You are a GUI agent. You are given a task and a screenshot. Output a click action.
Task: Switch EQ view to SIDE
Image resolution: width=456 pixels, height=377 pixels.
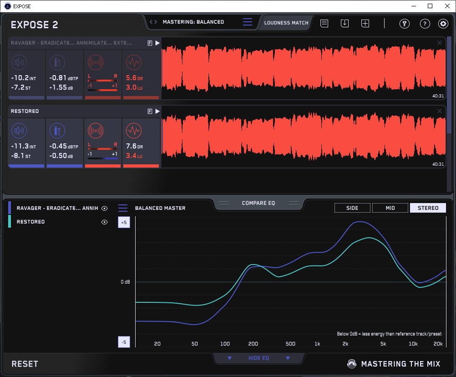tap(352, 208)
